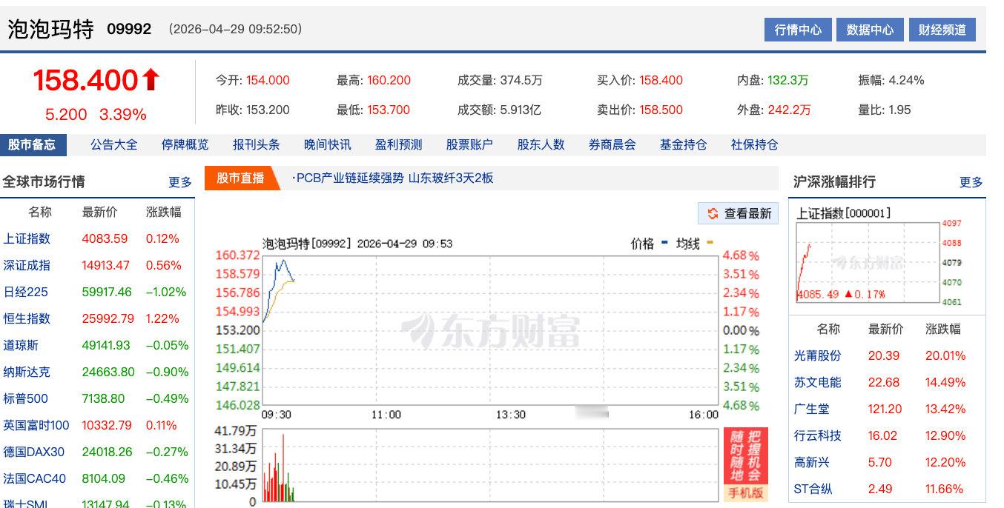Click the 成交额 value 5.913亿
The height and width of the screenshot is (508, 1004).
[x=521, y=110]
